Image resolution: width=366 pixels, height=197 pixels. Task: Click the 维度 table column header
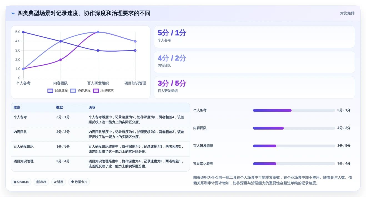[x=17, y=107]
